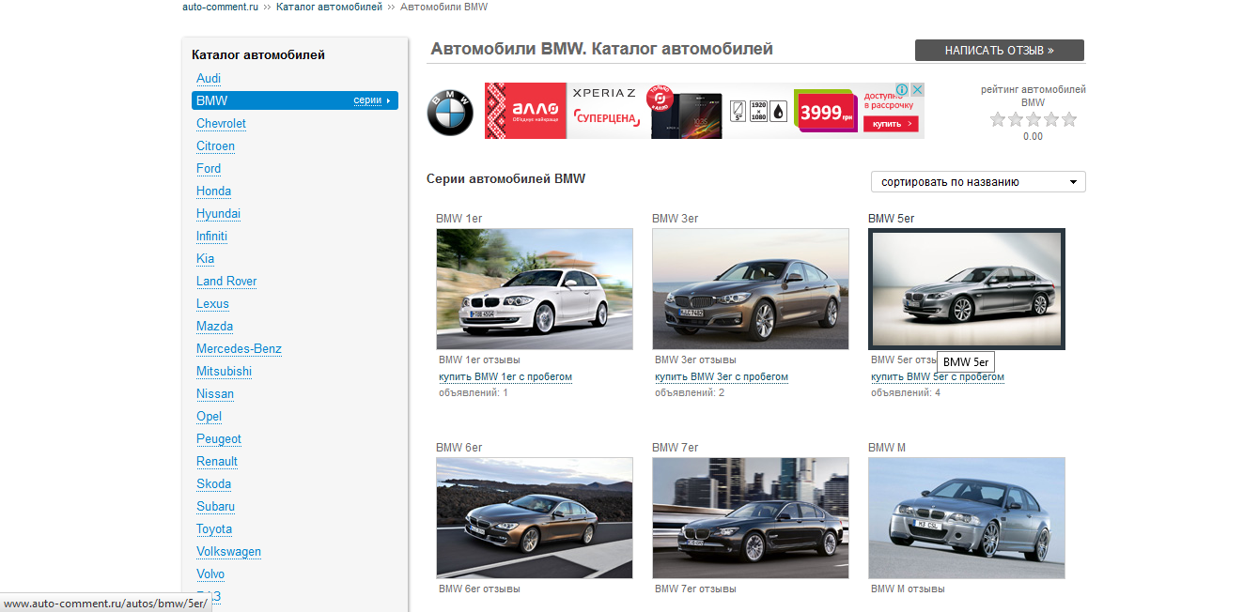Screen dimensions: 1259x612
Task: Click the ad info icon on banner
Action: click(902, 90)
